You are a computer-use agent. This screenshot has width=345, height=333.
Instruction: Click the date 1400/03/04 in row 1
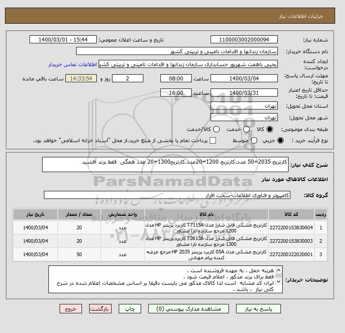[x=35, y=228]
